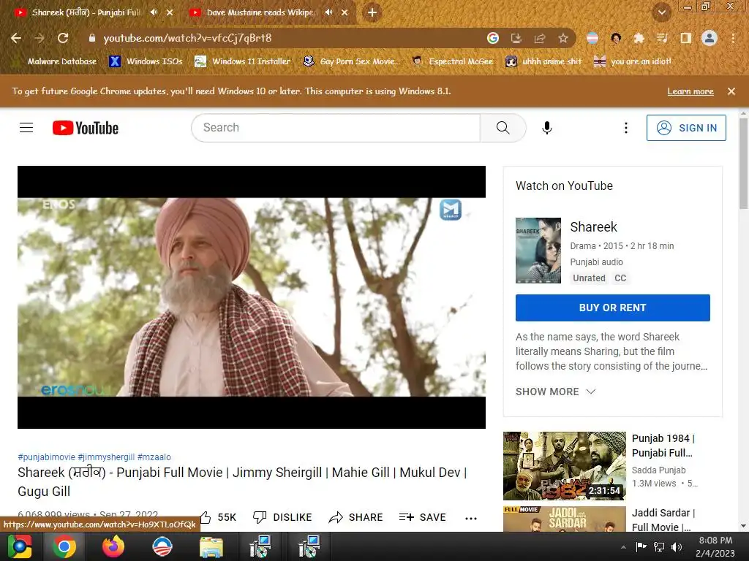The image size is (749, 561).
Task: Go to YouTube home via logo
Action: pos(86,128)
